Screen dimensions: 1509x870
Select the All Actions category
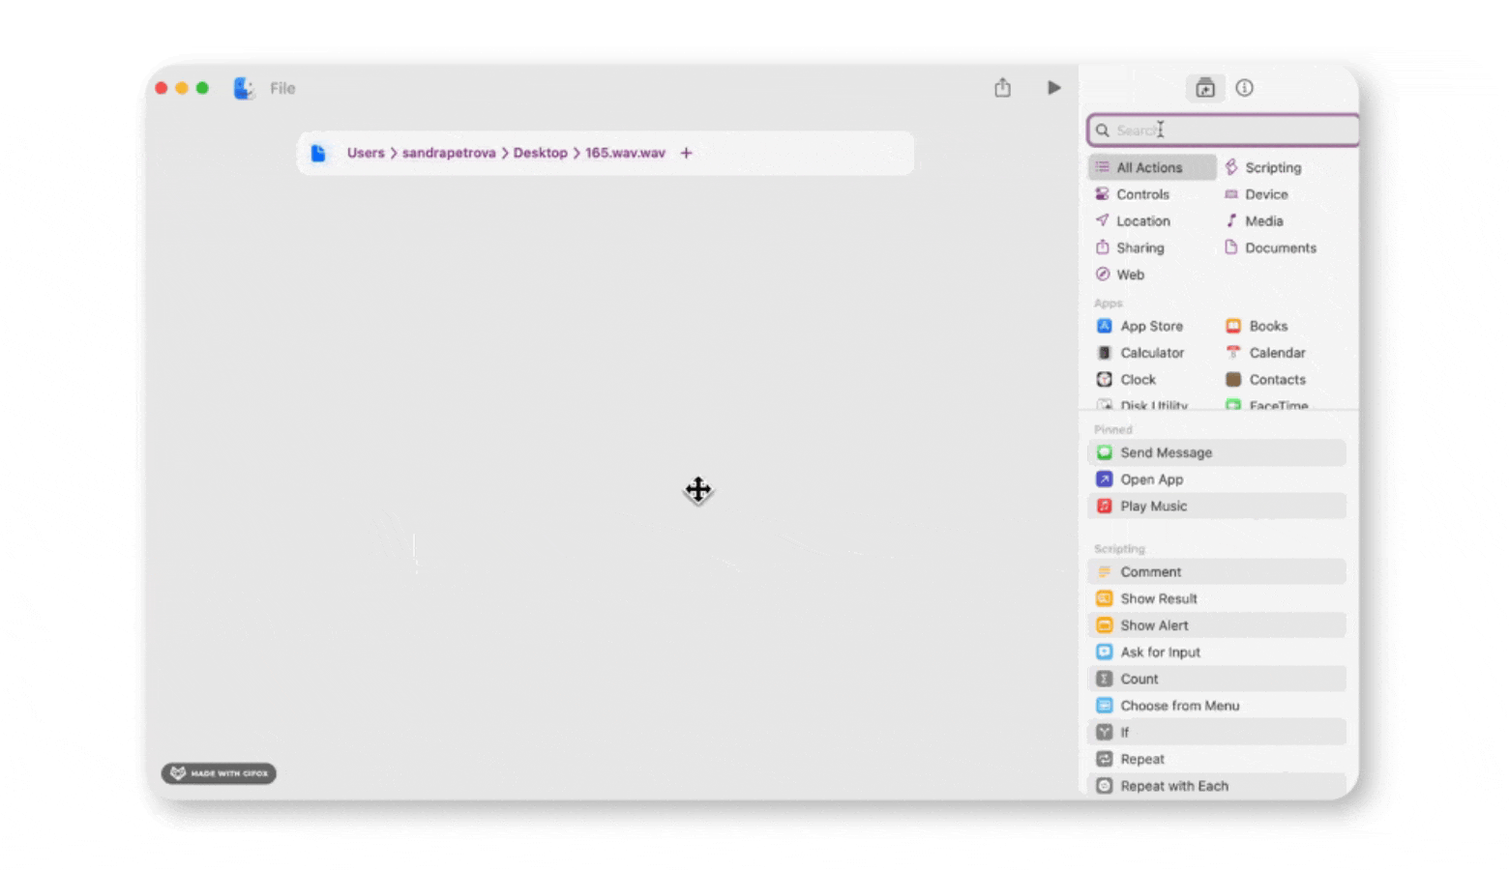(x=1152, y=167)
